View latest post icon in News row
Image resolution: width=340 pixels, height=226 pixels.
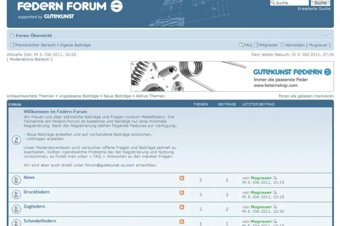(x=275, y=178)
